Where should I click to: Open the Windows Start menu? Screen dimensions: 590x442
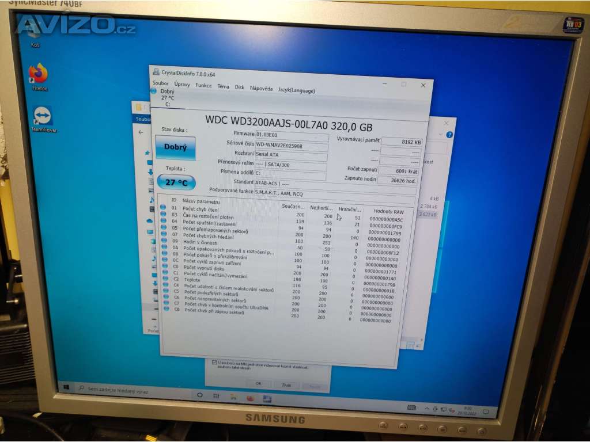coord(66,387)
